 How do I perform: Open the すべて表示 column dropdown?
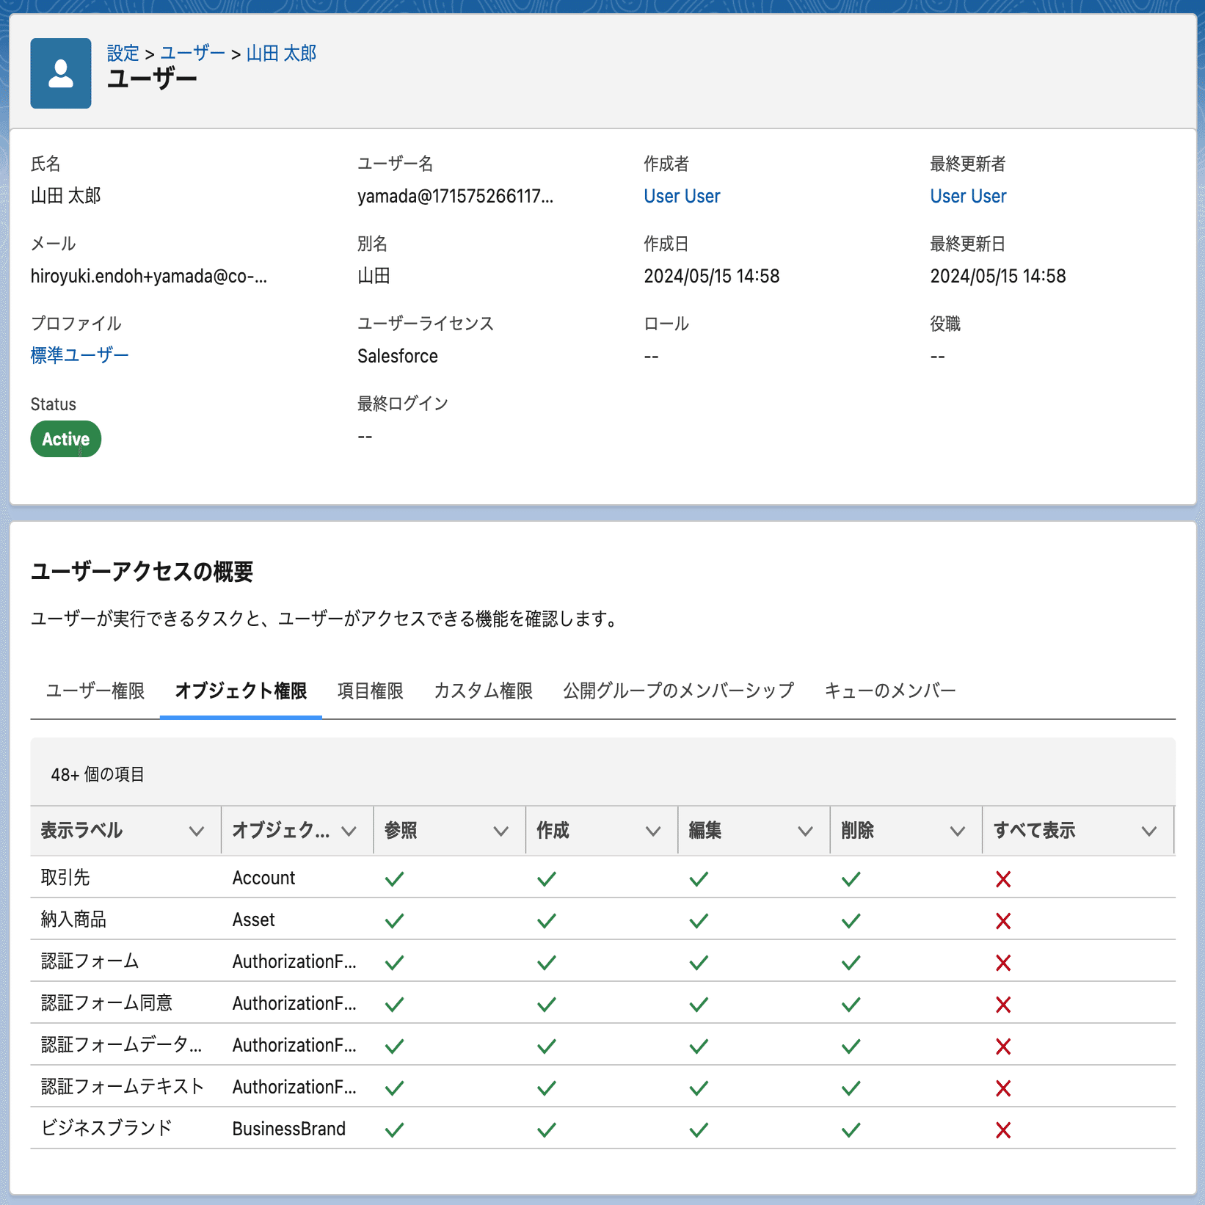click(1149, 831)
